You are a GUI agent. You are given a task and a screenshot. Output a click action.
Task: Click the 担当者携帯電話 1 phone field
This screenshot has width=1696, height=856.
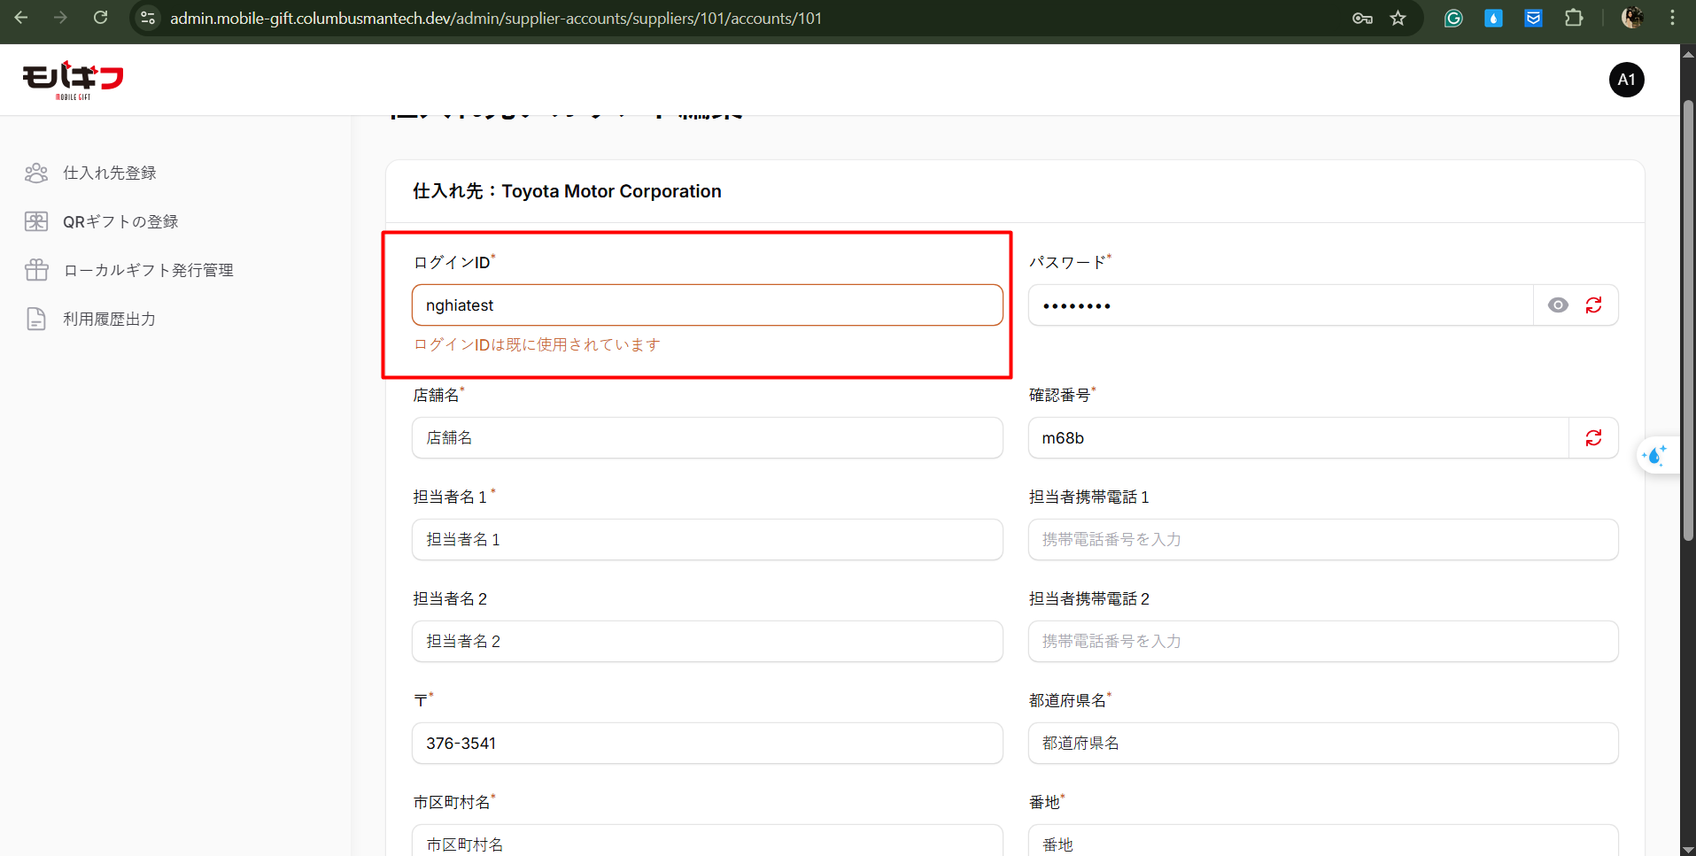1322,540
